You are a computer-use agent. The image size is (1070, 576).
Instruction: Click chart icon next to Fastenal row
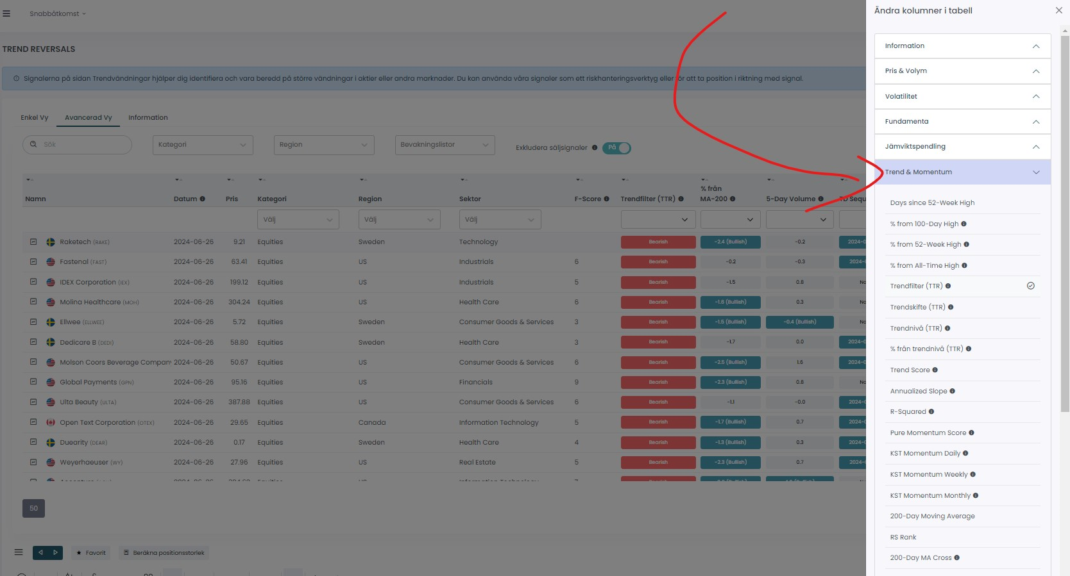pyautogui.click(x=33, y=261)
